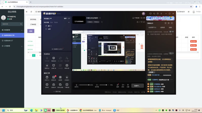
Task: Click the stream preview canvas
Action: 109,51
